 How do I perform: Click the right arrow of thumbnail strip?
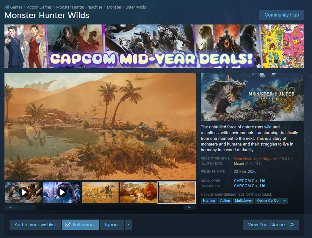[189, 207]
